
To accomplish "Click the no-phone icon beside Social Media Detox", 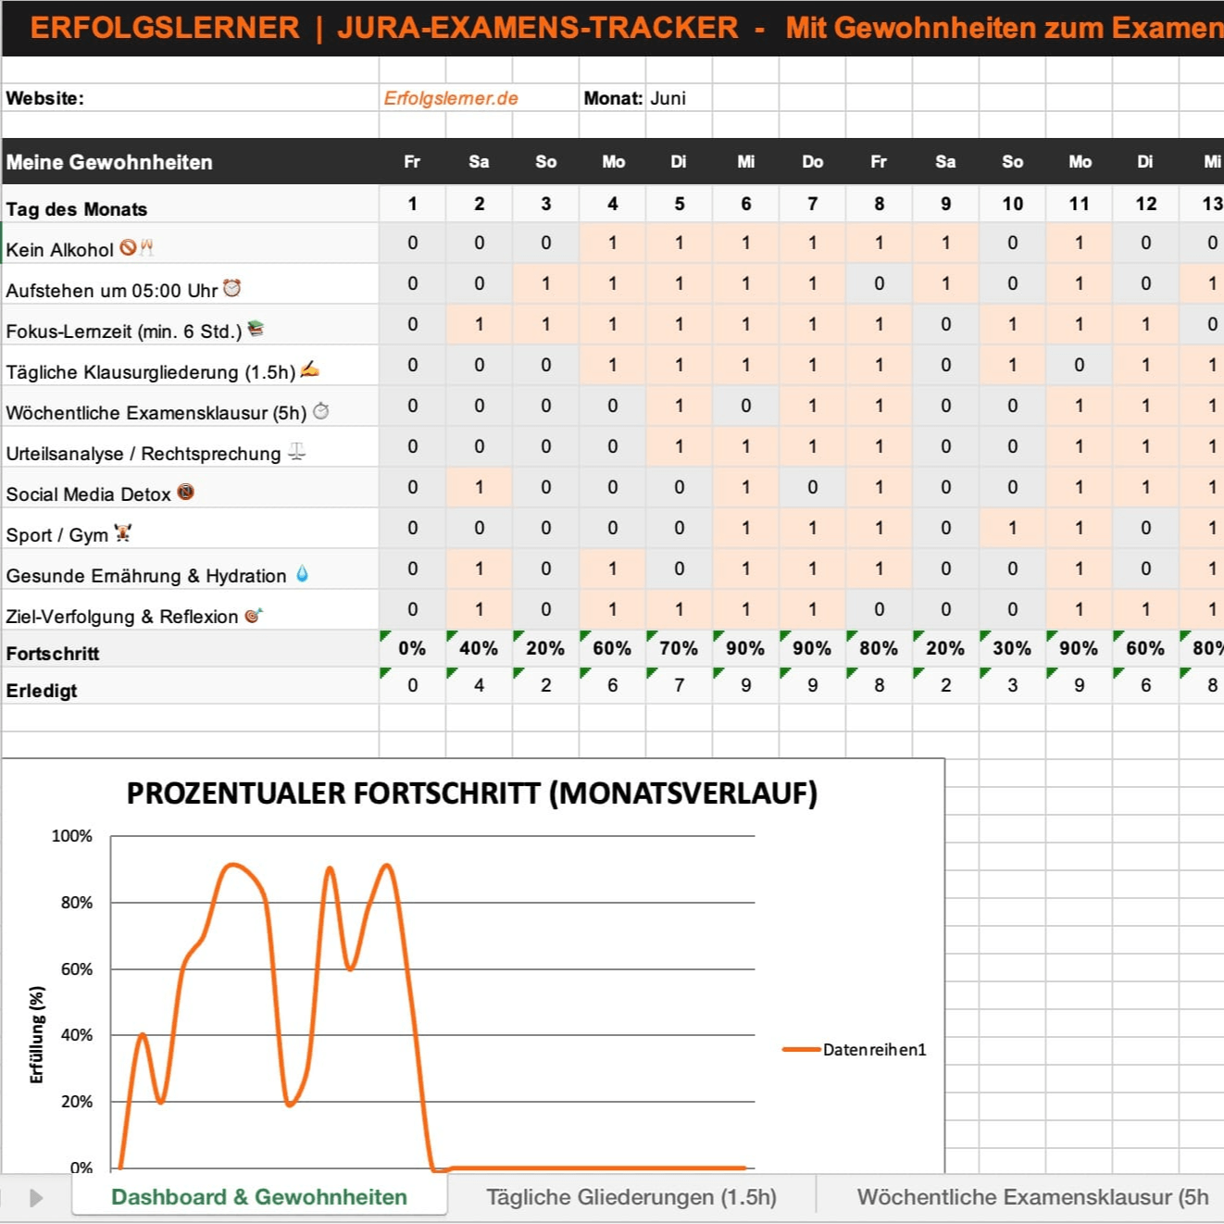I will [185, 492].
